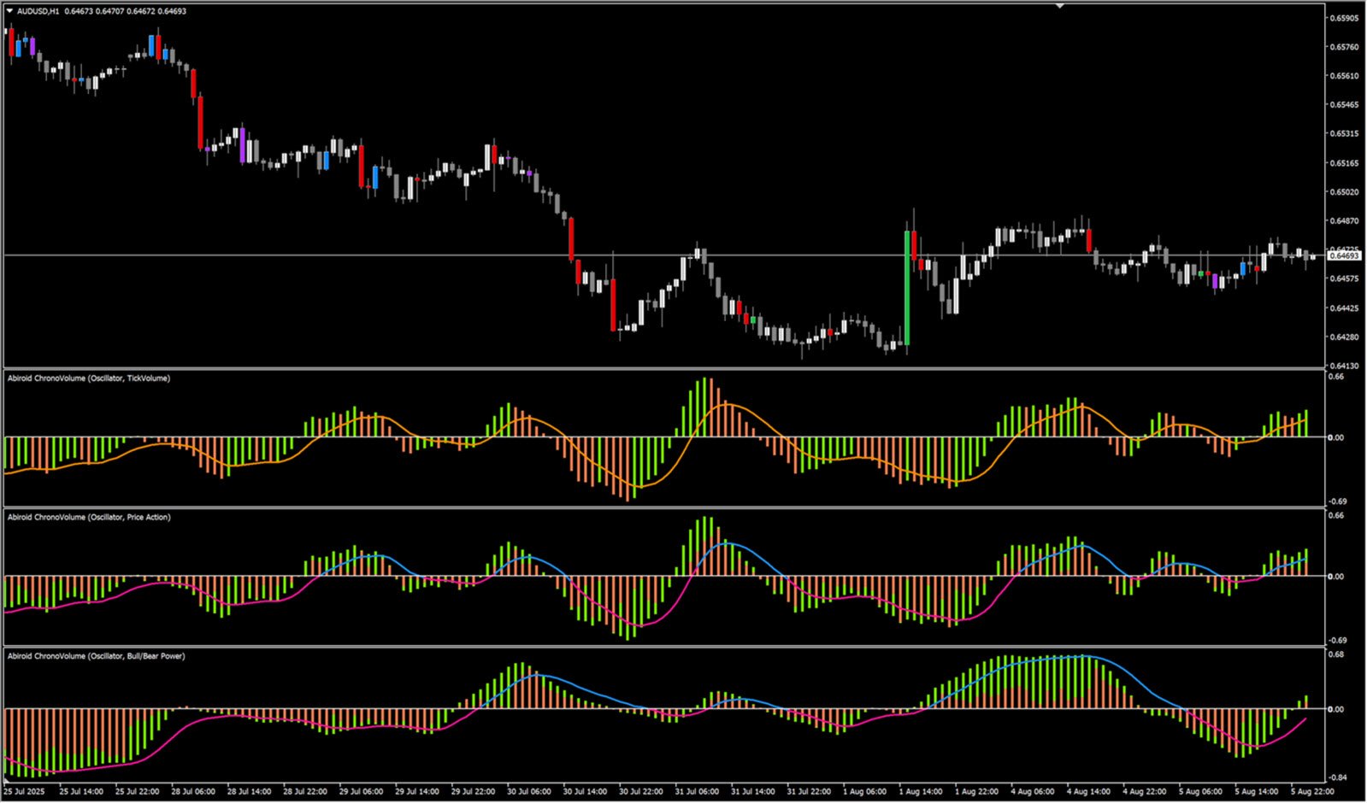Click the 0.68 scale value in Bull/Bear panel
The width and height of the screenshot is (1367, 803).
[1336, 654]
